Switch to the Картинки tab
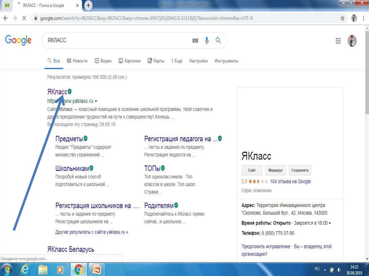Screen dimensions: 369x276 129,61
